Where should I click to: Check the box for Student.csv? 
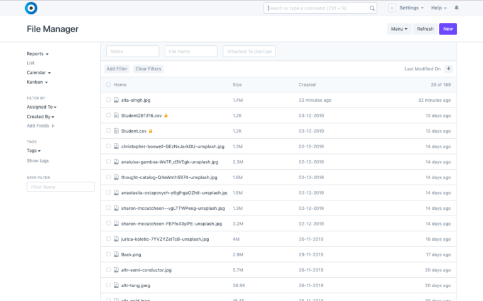(108, 131)
